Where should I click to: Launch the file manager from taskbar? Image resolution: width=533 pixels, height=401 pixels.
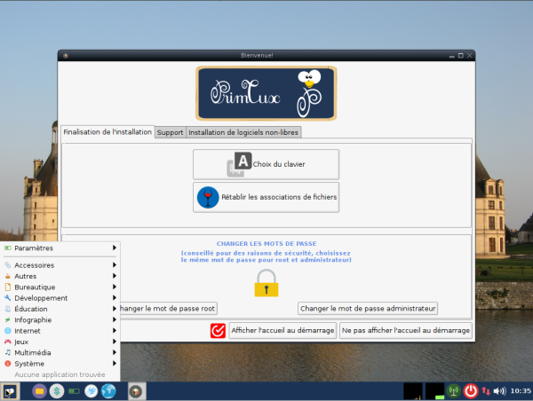point(39,391)
